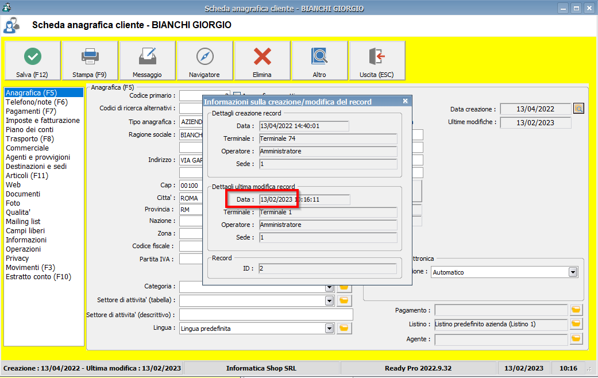The image size is (598, 378).
Task: Click the creation Data field 13/04/2022 14:40:01
Action: (x=304, y=126)
